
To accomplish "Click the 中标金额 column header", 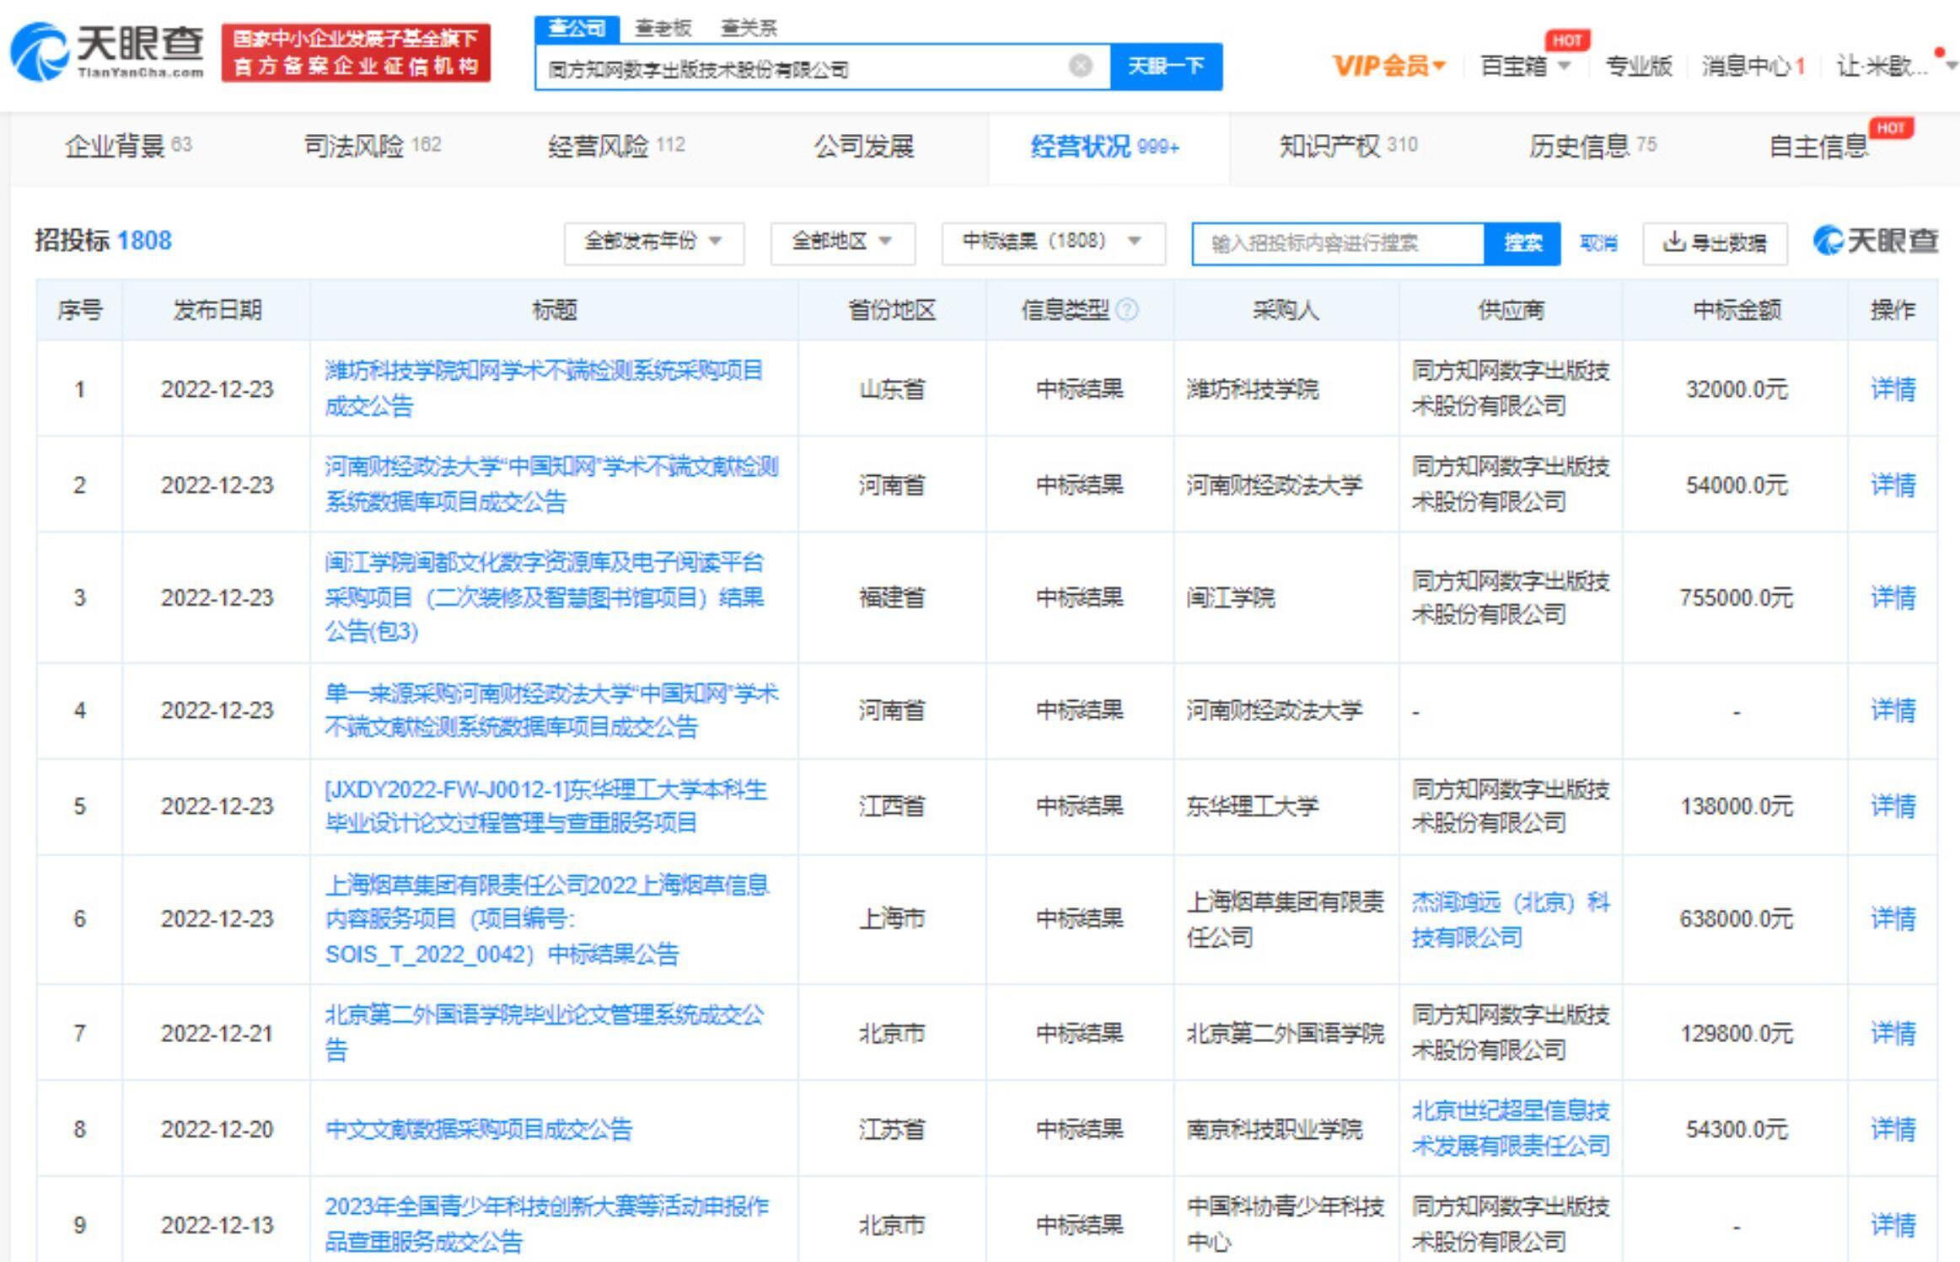I will pyautogui.click(x=1737, y=311).
